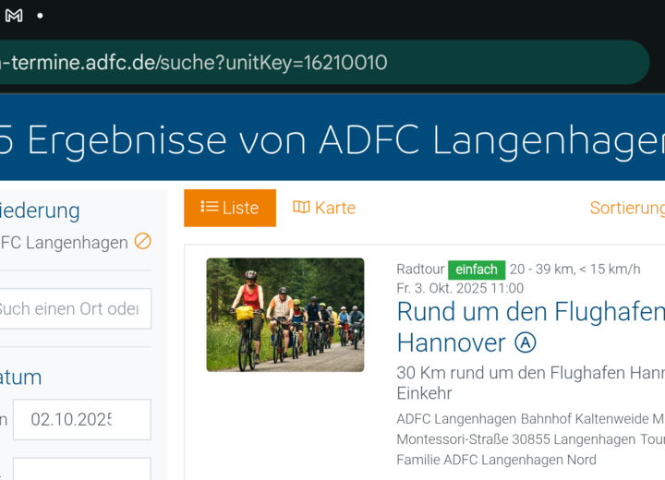Switch to the Karte map view
665x480 pixels.
(324, 208)
